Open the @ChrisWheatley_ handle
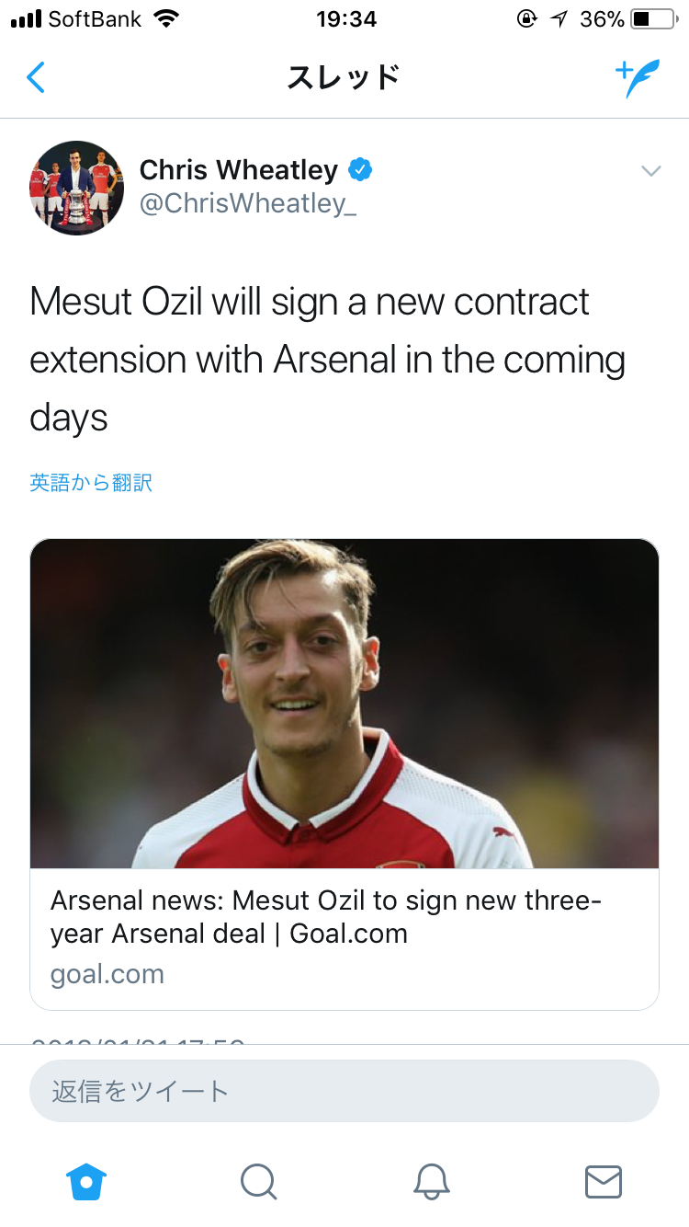 247,204
